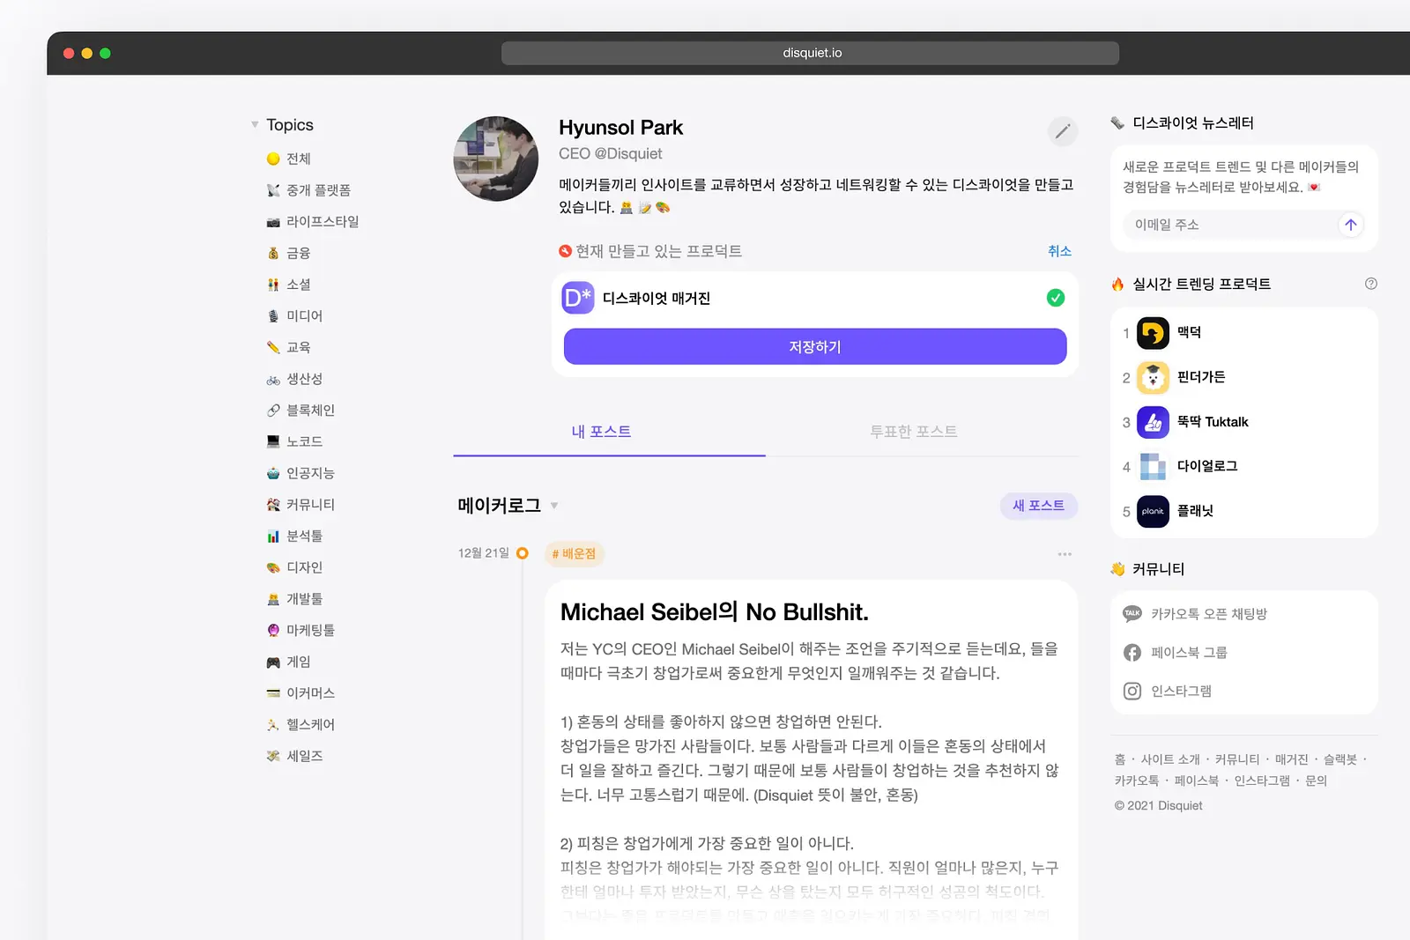Open the 플래닛 planit product icon
The height and width of the screenshot is (940, 1410).
[1153, 511]
